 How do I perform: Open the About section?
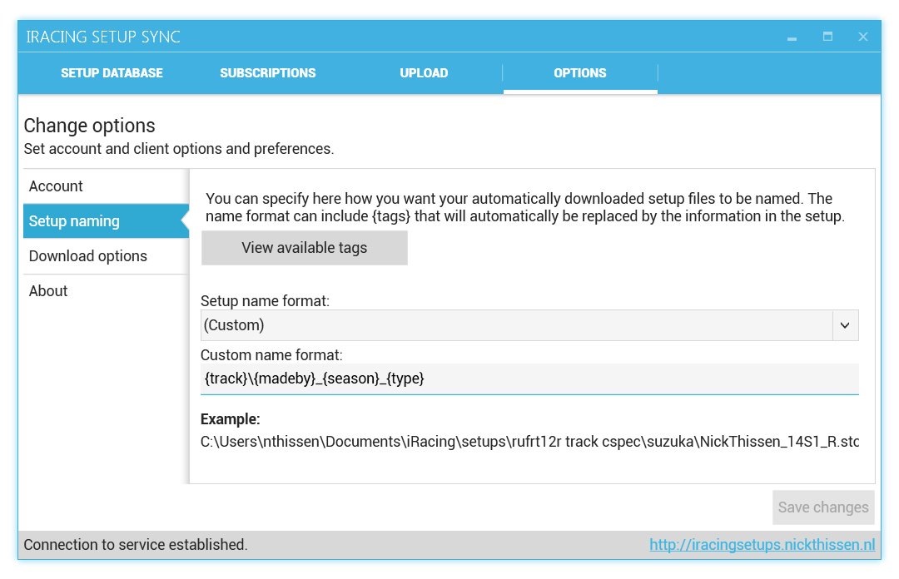coord(106,290)
